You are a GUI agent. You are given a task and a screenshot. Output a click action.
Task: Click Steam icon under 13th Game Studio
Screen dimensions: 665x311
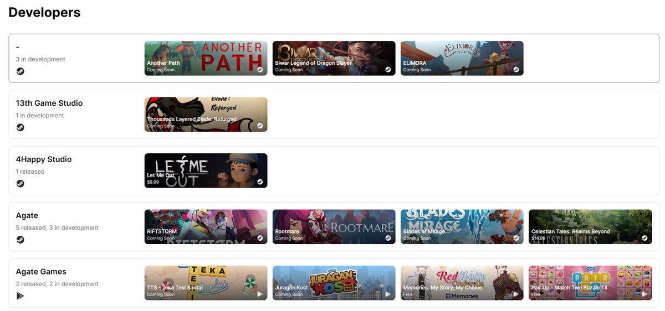click(20, 127)
